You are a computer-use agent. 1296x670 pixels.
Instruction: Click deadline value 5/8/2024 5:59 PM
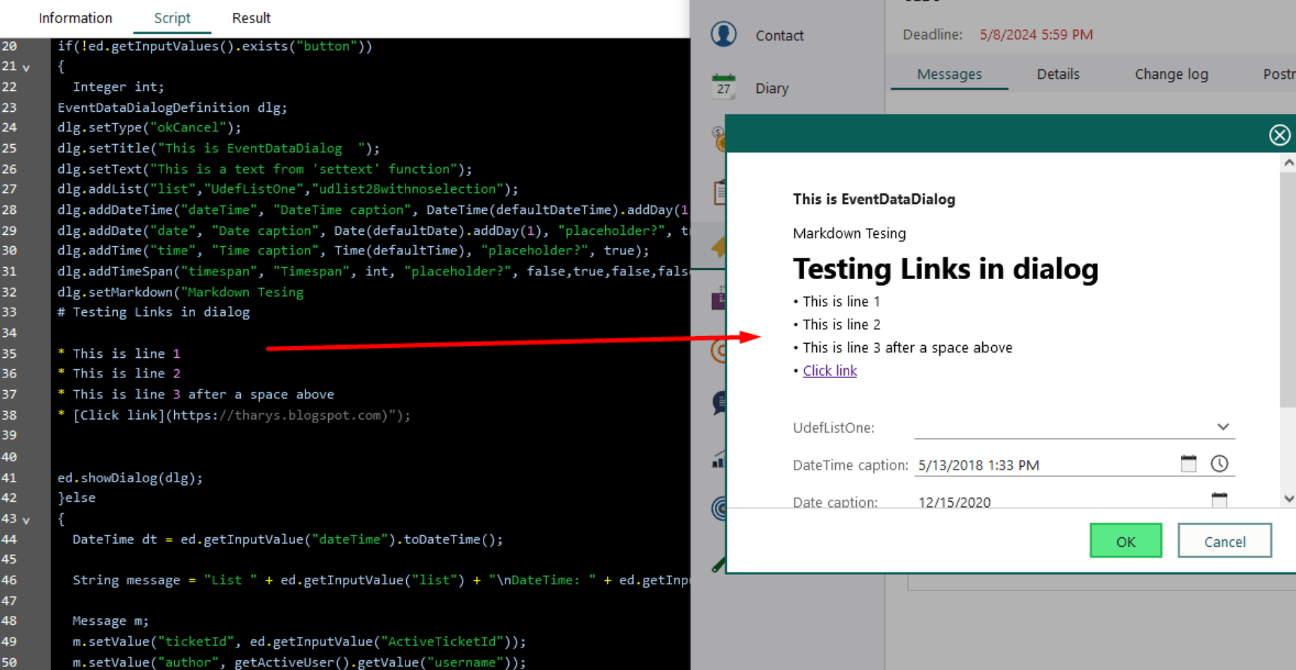click(x=1036, y=35)
